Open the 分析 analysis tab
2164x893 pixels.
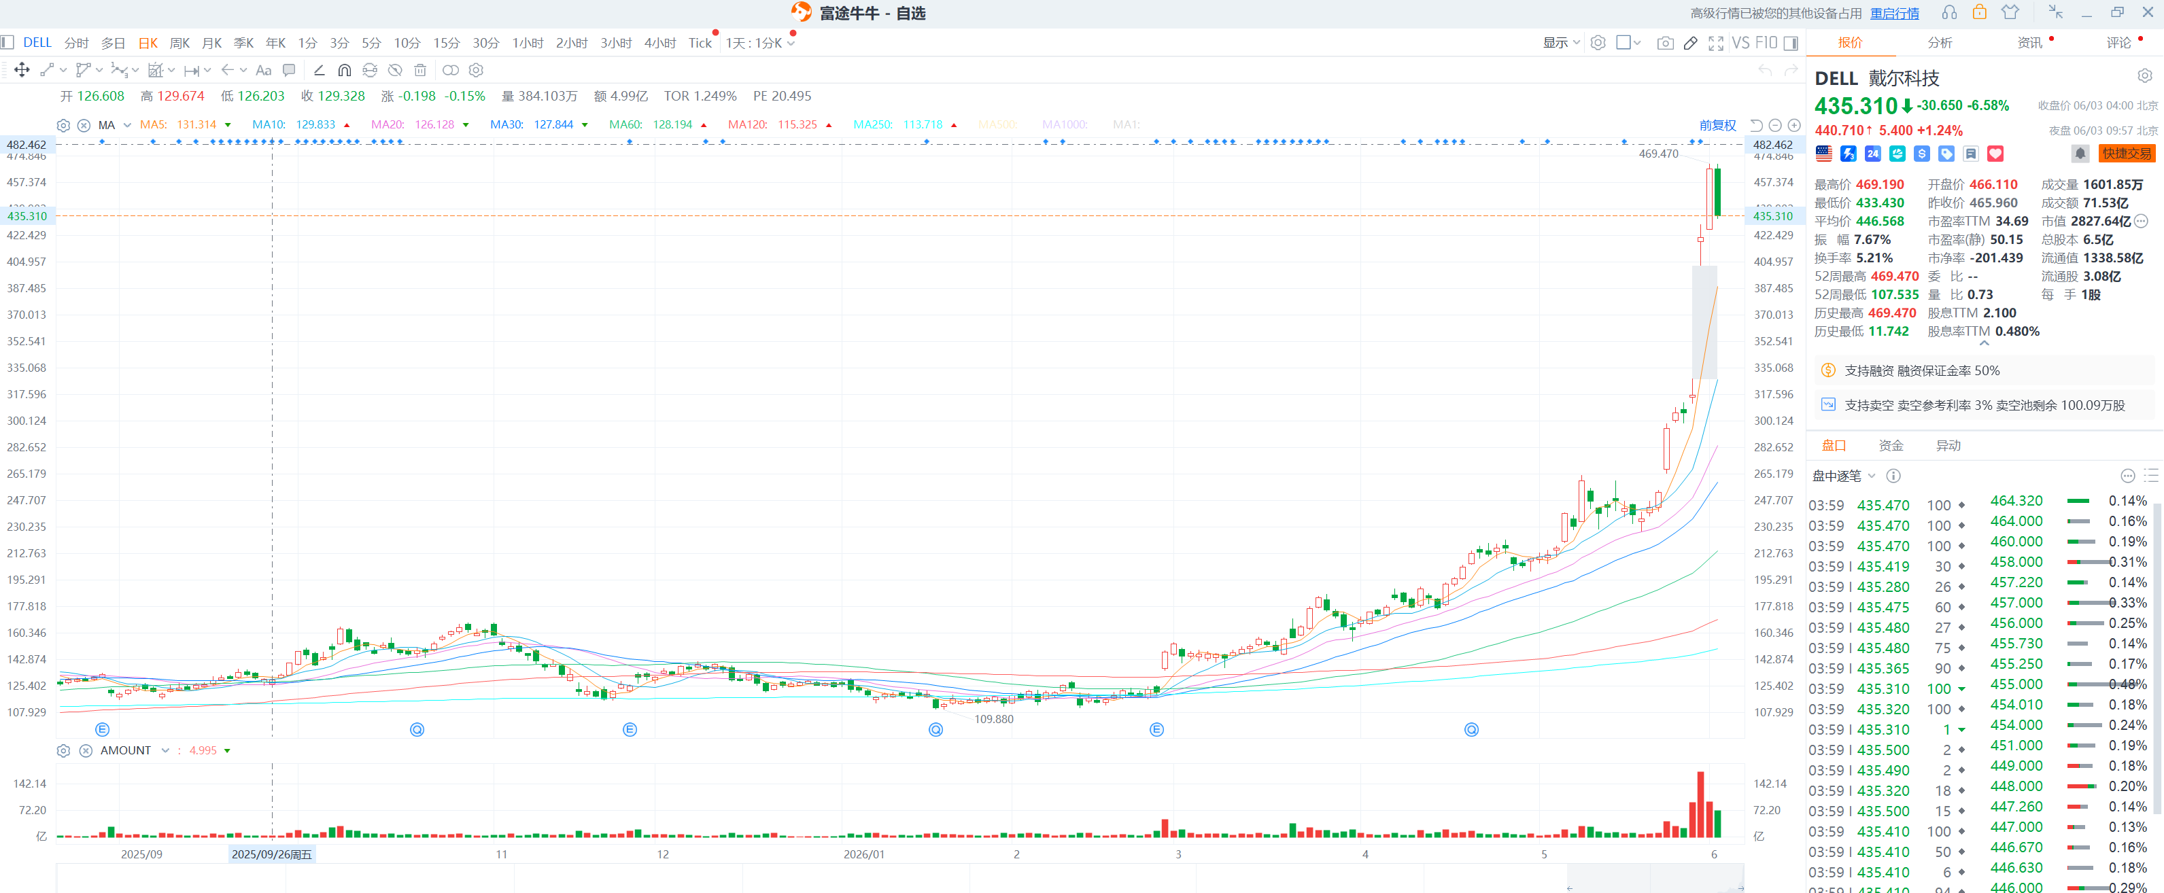(1940, 42)
